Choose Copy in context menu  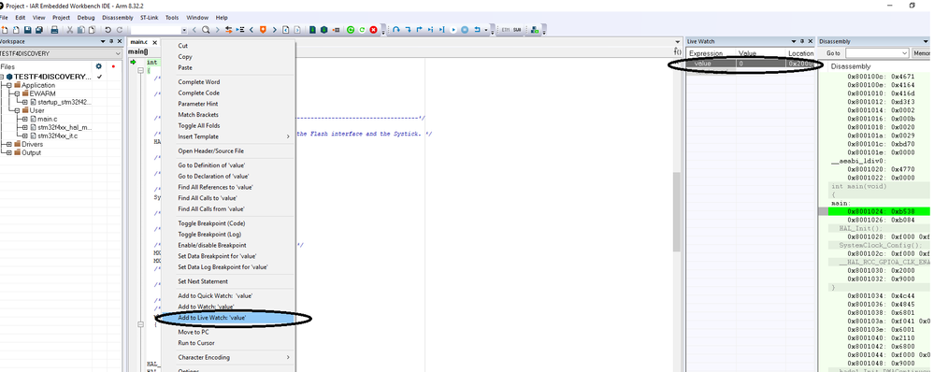tap(229, 56)
